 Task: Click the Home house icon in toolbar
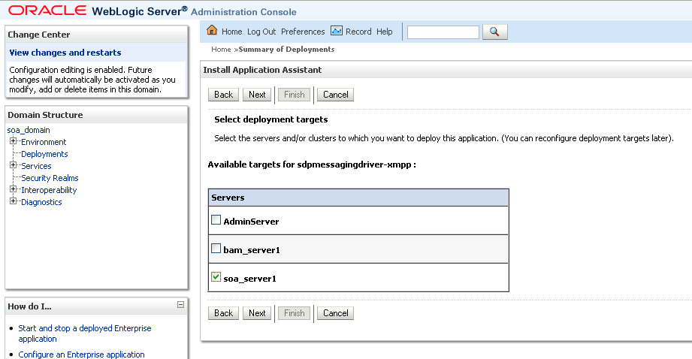tap(212, 31)
